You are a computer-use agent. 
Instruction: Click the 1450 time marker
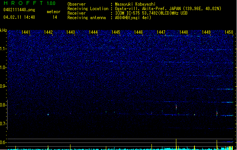[229, 32]
